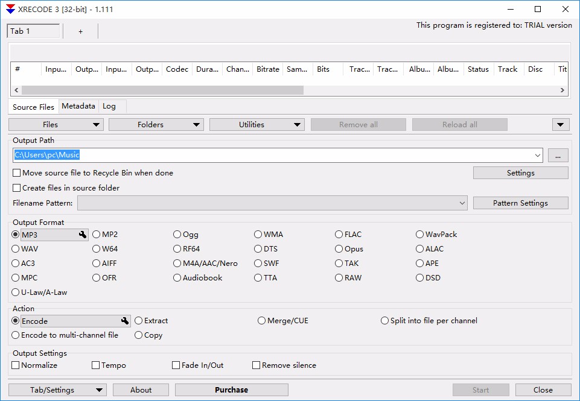This screenshot has width=580, height=401.
Task: Enable Move source file to Recycle Bin
Action: [x=17, y=173]
